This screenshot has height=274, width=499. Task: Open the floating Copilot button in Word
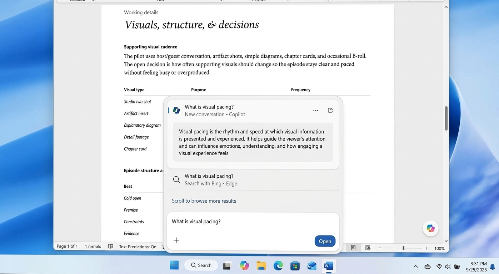430,228
